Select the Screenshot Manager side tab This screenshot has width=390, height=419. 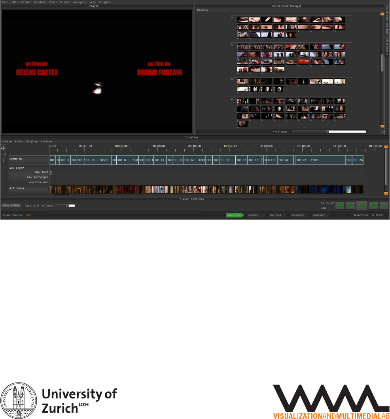387,20
